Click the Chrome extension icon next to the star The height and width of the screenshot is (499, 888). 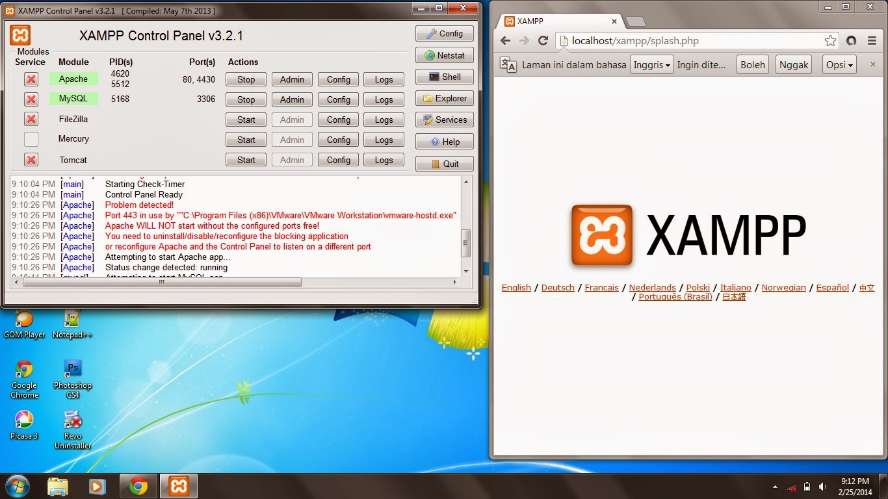852,41
